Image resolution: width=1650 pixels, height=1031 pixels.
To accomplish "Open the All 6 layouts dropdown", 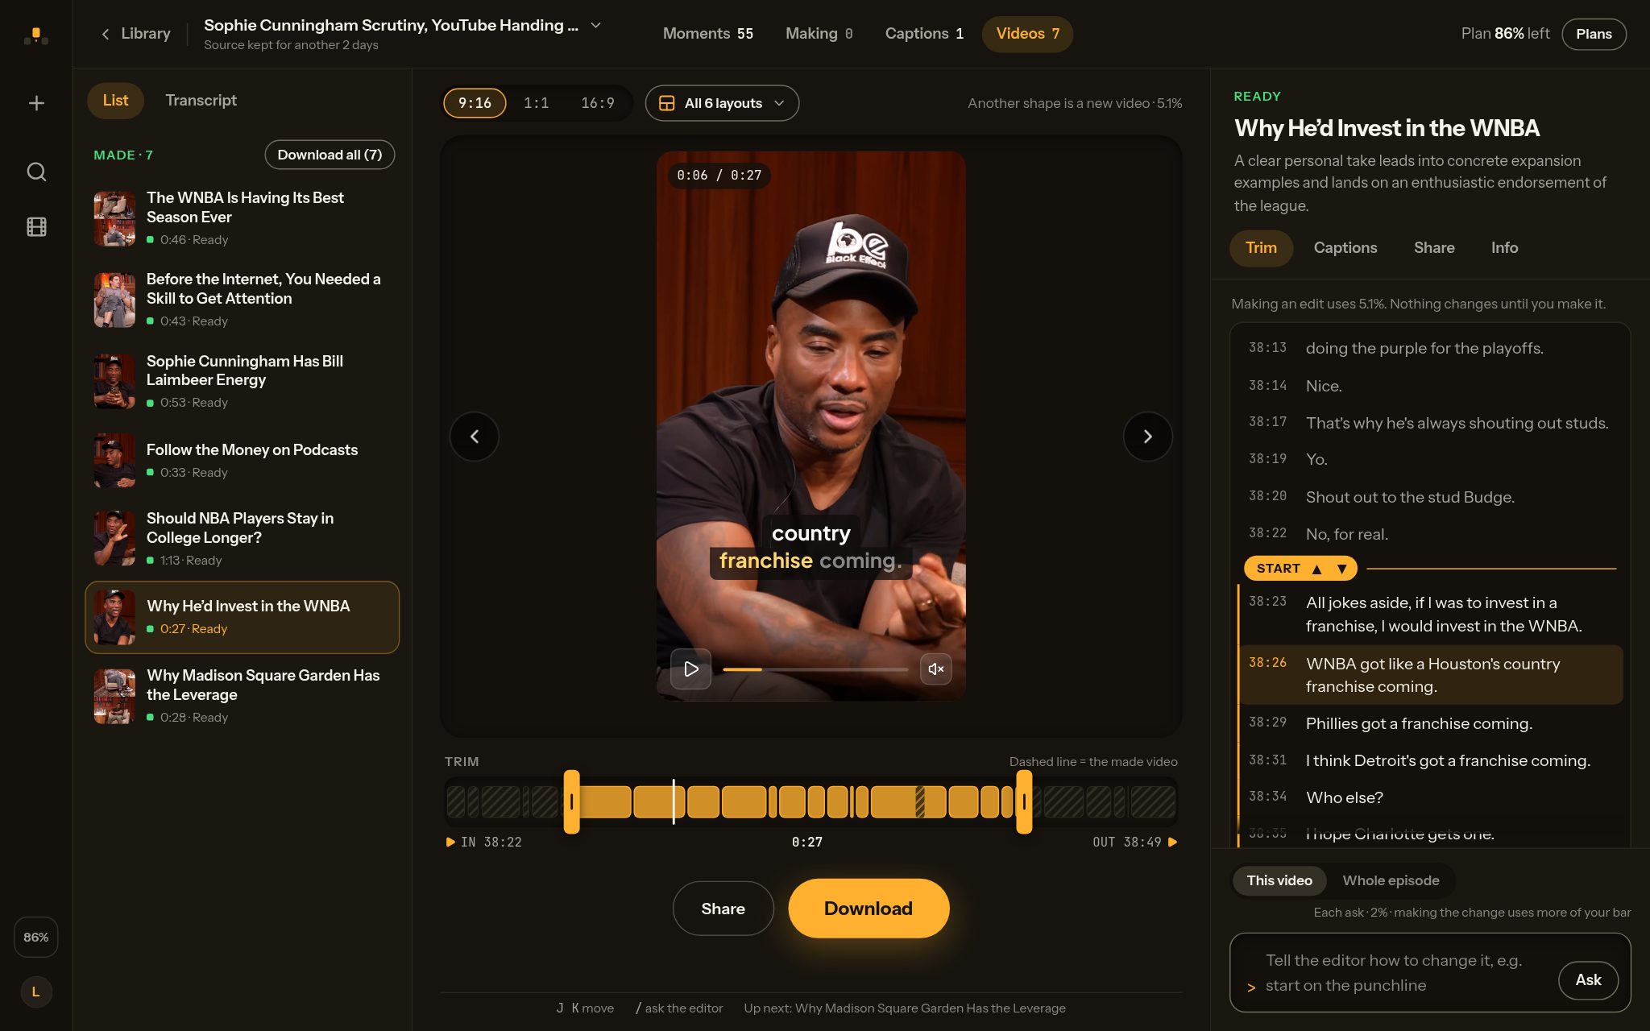I will 722,103.
